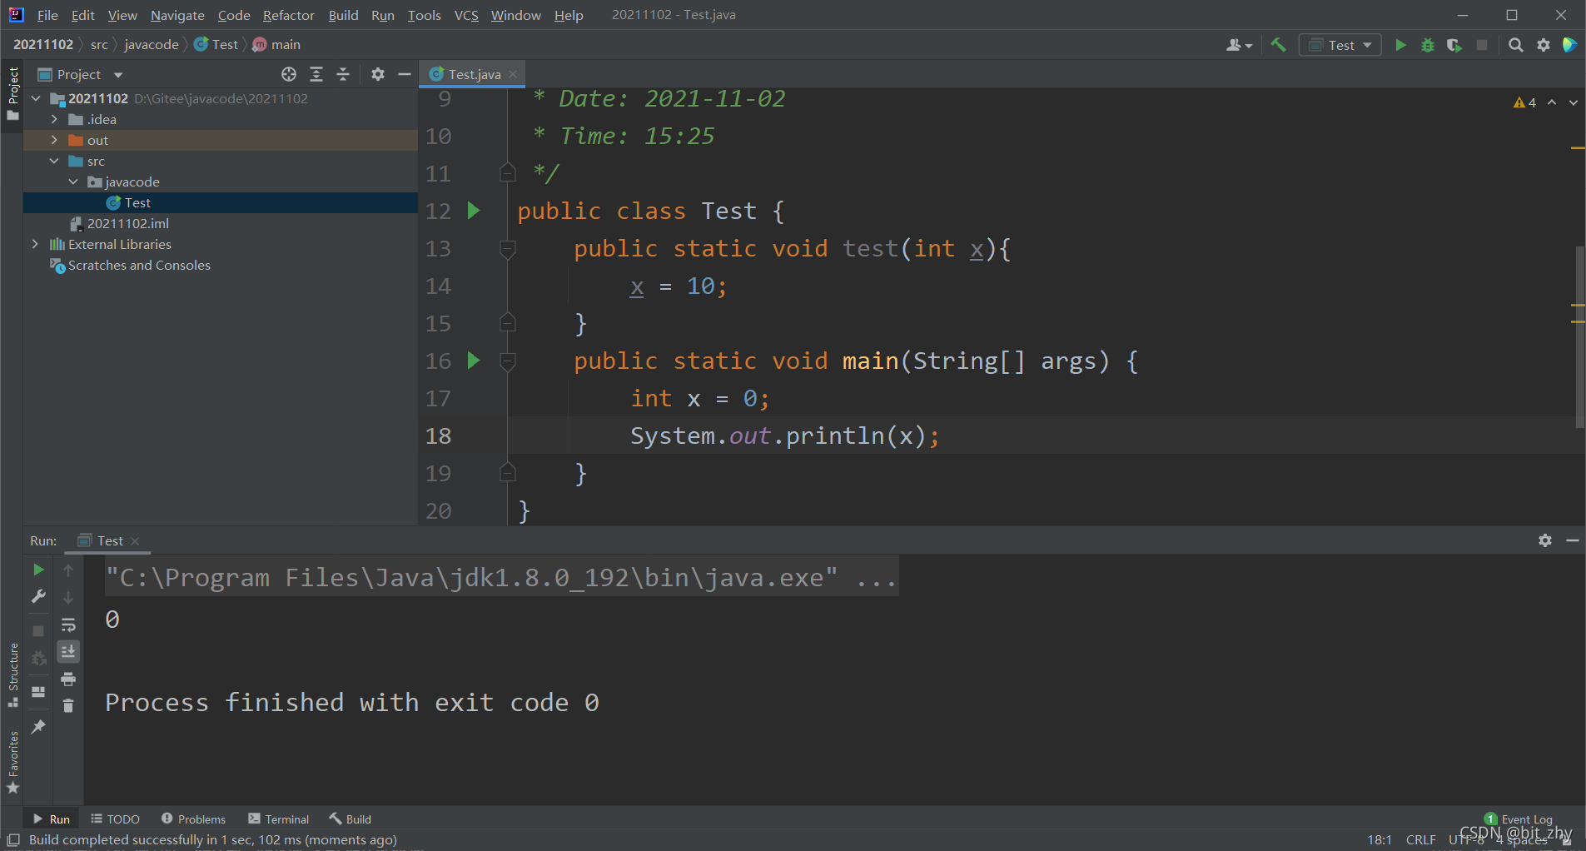Open Search Everywhere magnifier icon

coord(1516,45)
